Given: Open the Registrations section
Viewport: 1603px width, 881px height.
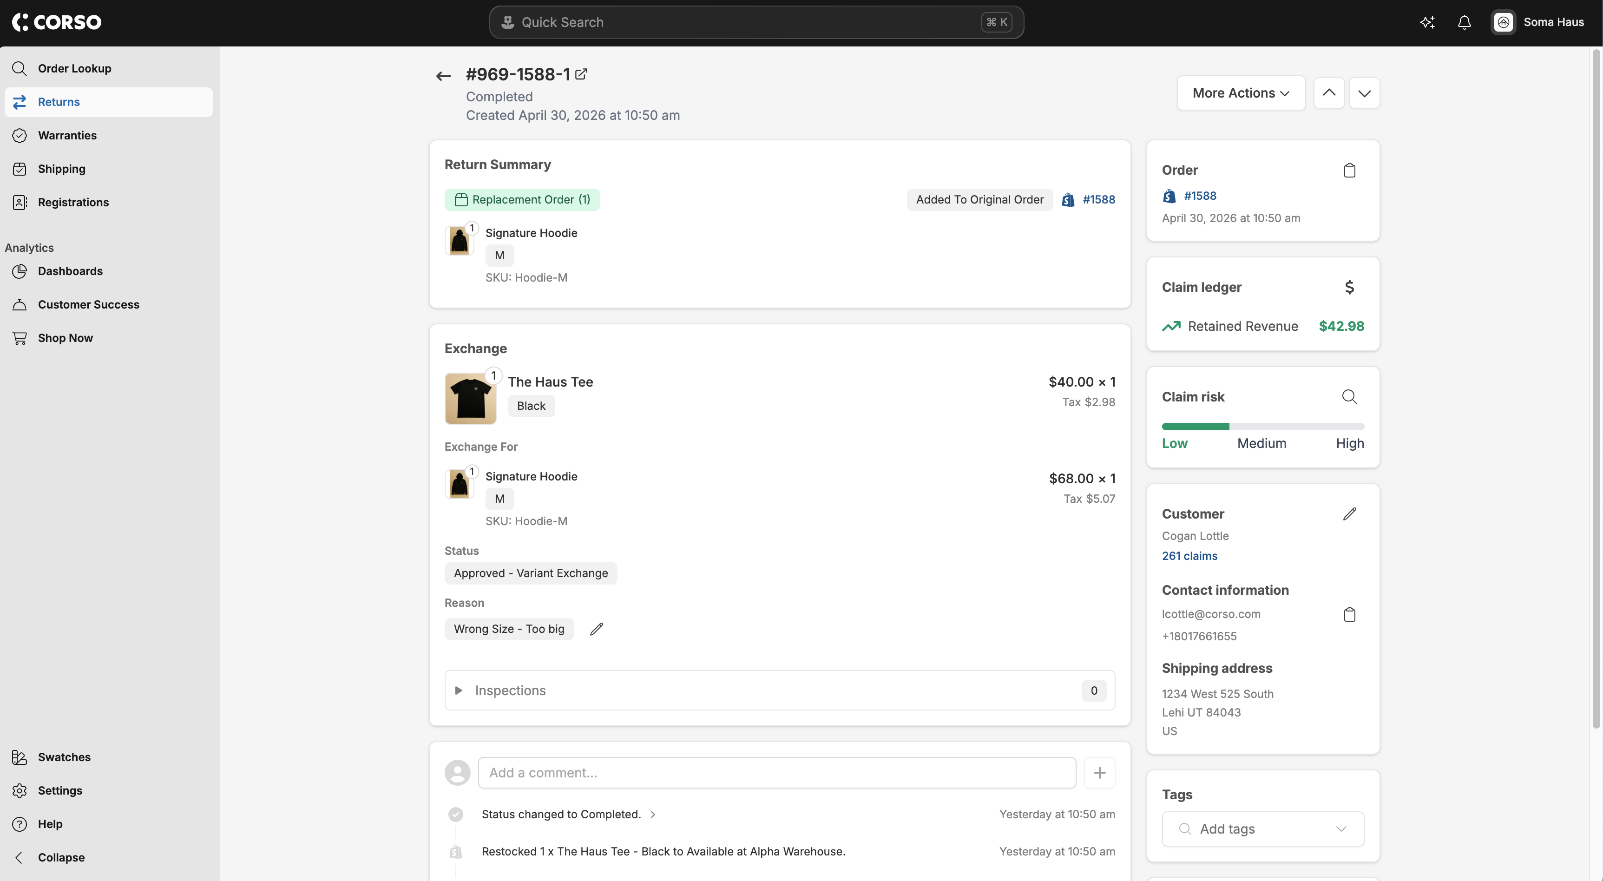Looking at the screenshot, I should [108, 203].
